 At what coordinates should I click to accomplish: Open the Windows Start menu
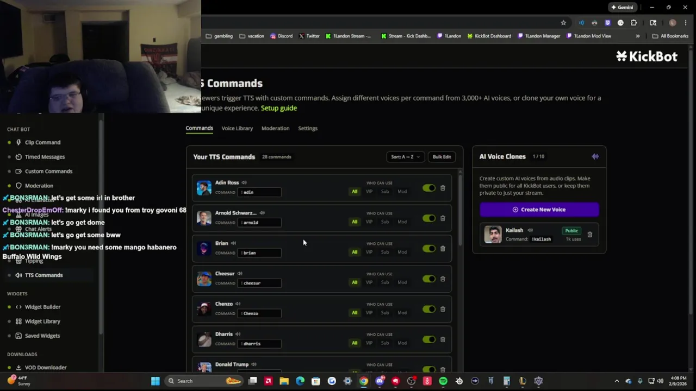click(x=155, y=381)
